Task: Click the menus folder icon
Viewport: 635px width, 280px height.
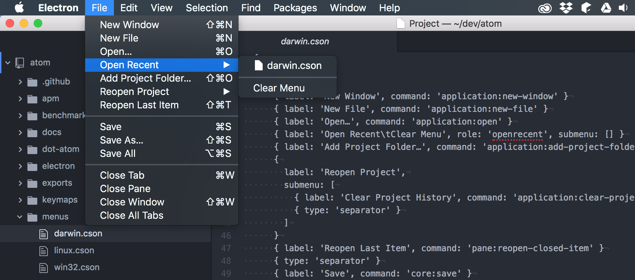Action: 32,217
